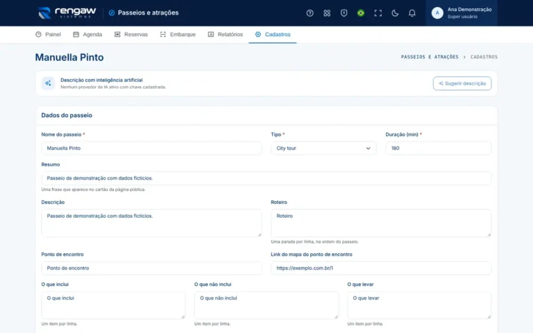Click 'Descrição com inteligência artificial' text
The width and height of the screenshot is (533, 333).
point(101,80)
